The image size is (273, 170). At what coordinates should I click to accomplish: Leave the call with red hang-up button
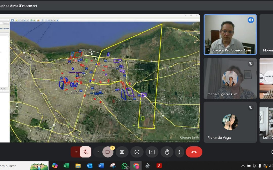pos(194,152)
